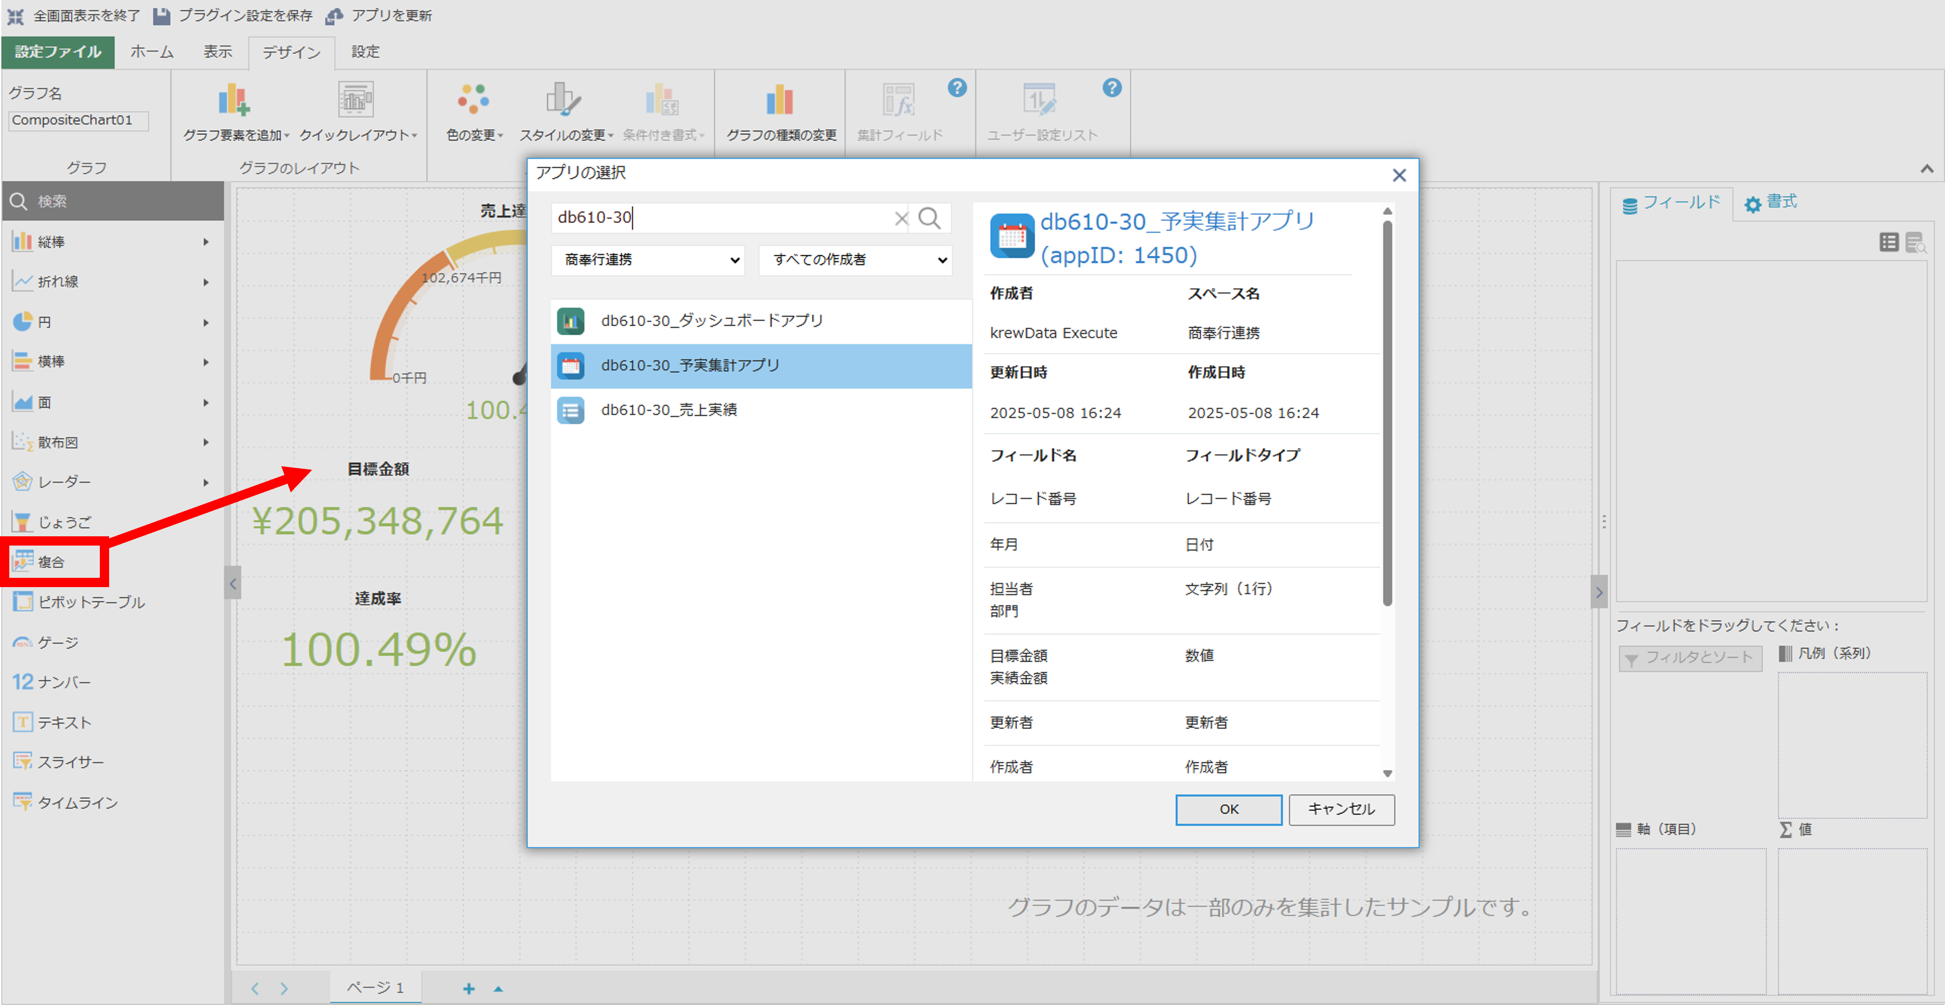Collapse the ribbon with the up chevron

click(1927, 169)
